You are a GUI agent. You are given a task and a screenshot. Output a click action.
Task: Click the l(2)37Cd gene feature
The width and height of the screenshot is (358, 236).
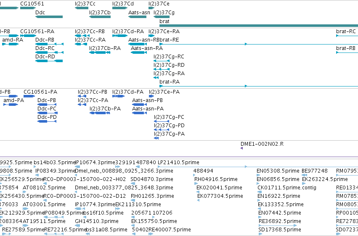(120, 8)
